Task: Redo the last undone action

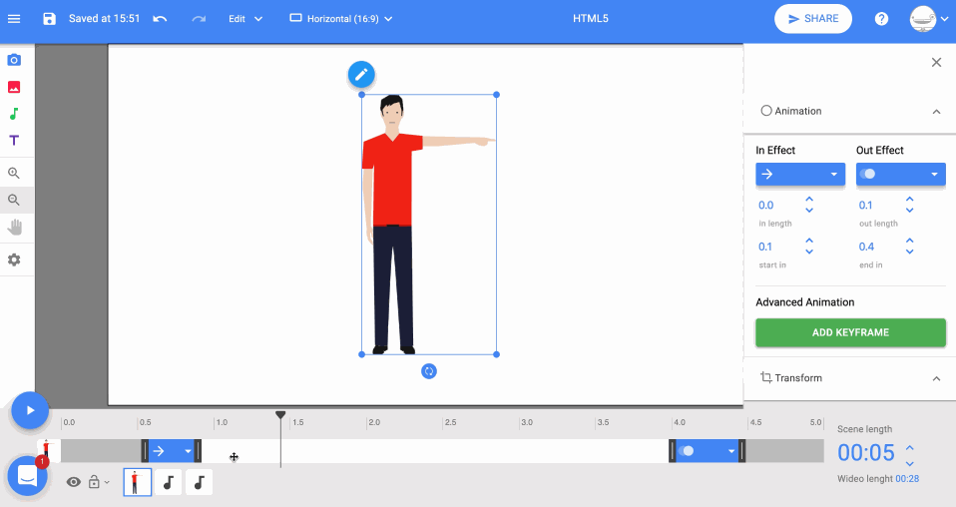Action: 199,19
